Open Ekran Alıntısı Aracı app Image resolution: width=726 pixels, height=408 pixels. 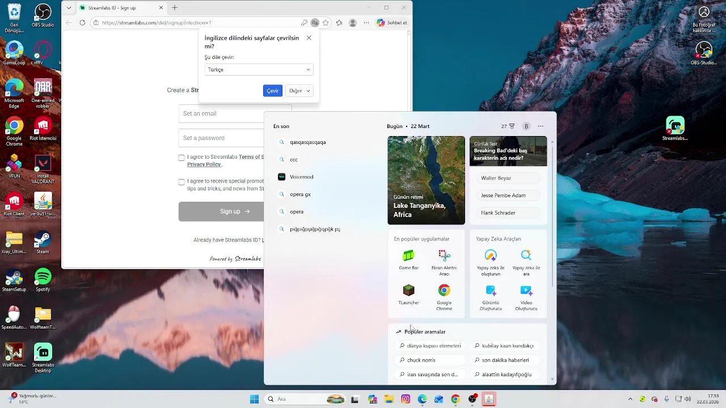coord(444,263)
